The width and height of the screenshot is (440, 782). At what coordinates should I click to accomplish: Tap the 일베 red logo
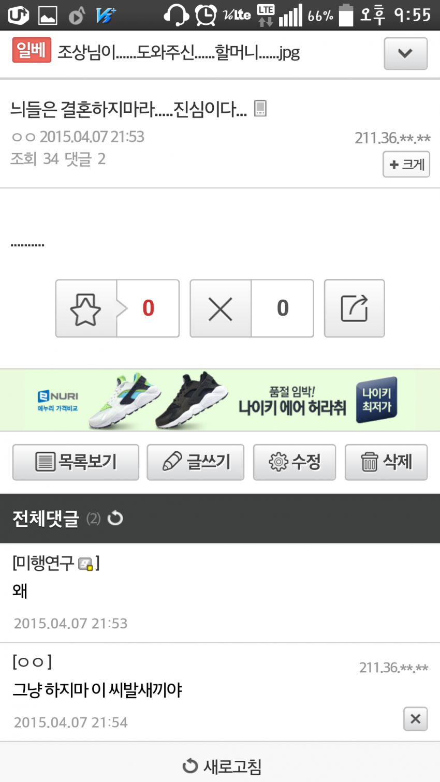32,51
